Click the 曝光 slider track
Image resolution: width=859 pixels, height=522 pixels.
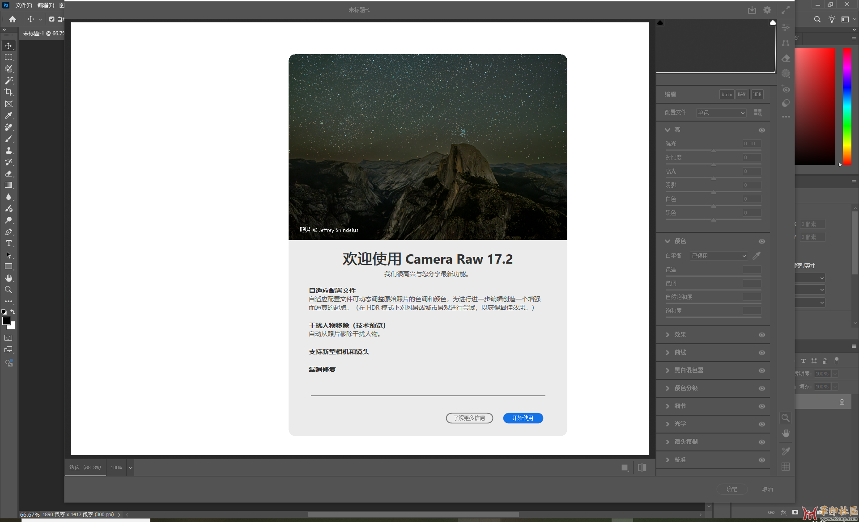pyautogui.click(x=713, y=151)
